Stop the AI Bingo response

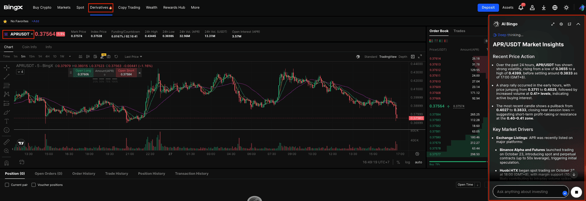pyautogui.click(x=576, y=192)
